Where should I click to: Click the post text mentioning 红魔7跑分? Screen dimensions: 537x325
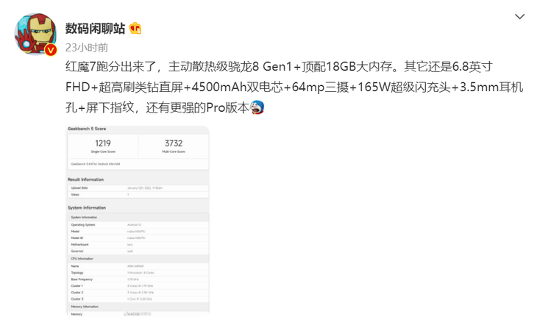[x=279, y=66]
